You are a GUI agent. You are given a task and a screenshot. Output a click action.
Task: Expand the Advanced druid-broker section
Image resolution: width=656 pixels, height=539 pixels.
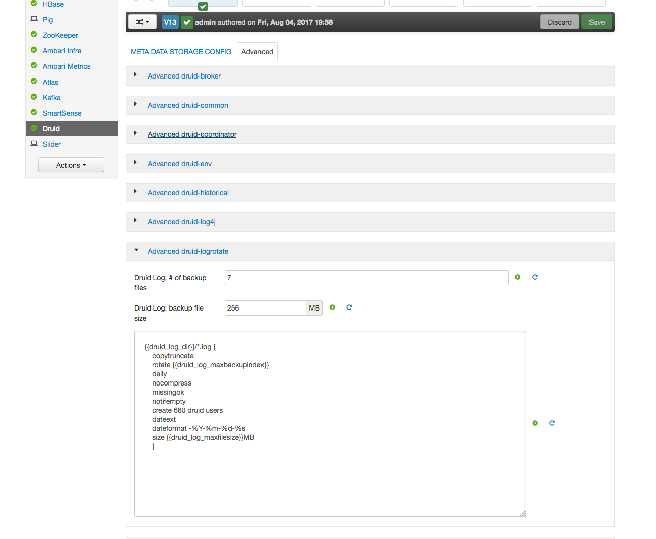(184, 76)
